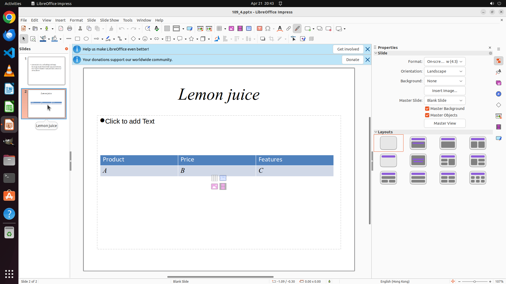Open the Master Slide dropdown
The height and width of the screenshot is (284, 506).
click(x=445, y=100)
